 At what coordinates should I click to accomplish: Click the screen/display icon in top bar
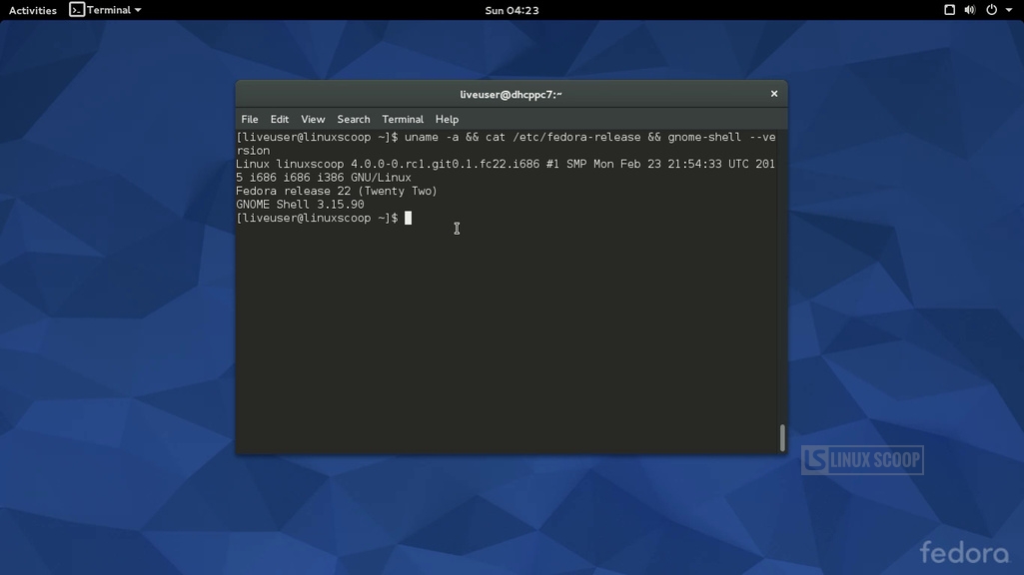point(949,9)
